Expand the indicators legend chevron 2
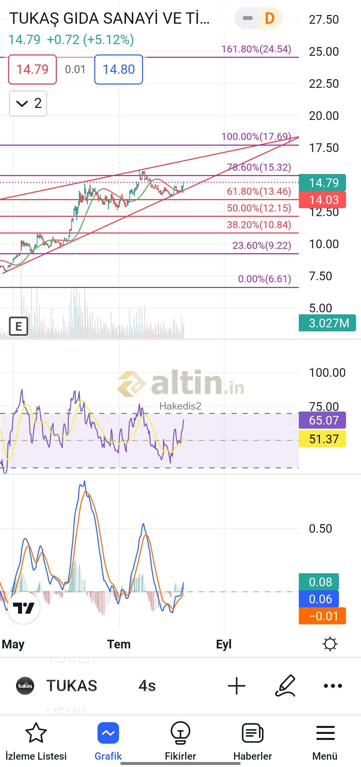The width and height of the screenshot is (361, 767). (28, 104)
